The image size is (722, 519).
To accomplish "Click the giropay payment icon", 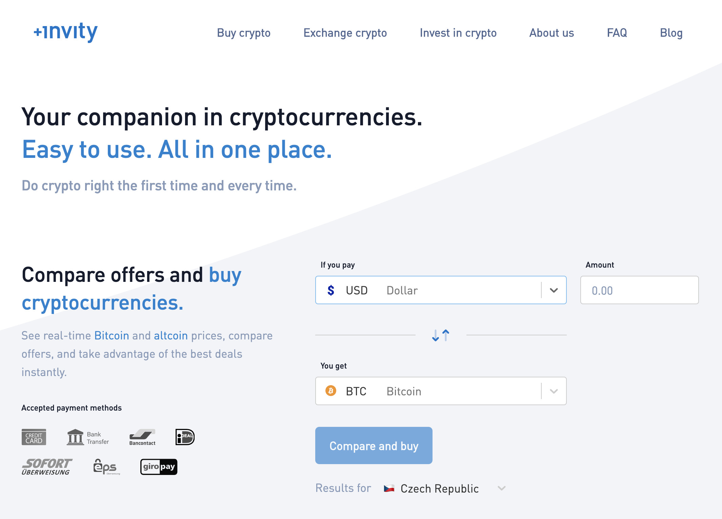I will [159, 467].
